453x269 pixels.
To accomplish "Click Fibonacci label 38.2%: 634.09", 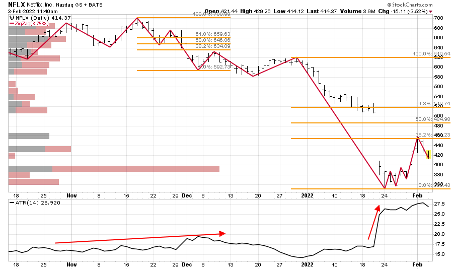I will click(x=212, y=46).
